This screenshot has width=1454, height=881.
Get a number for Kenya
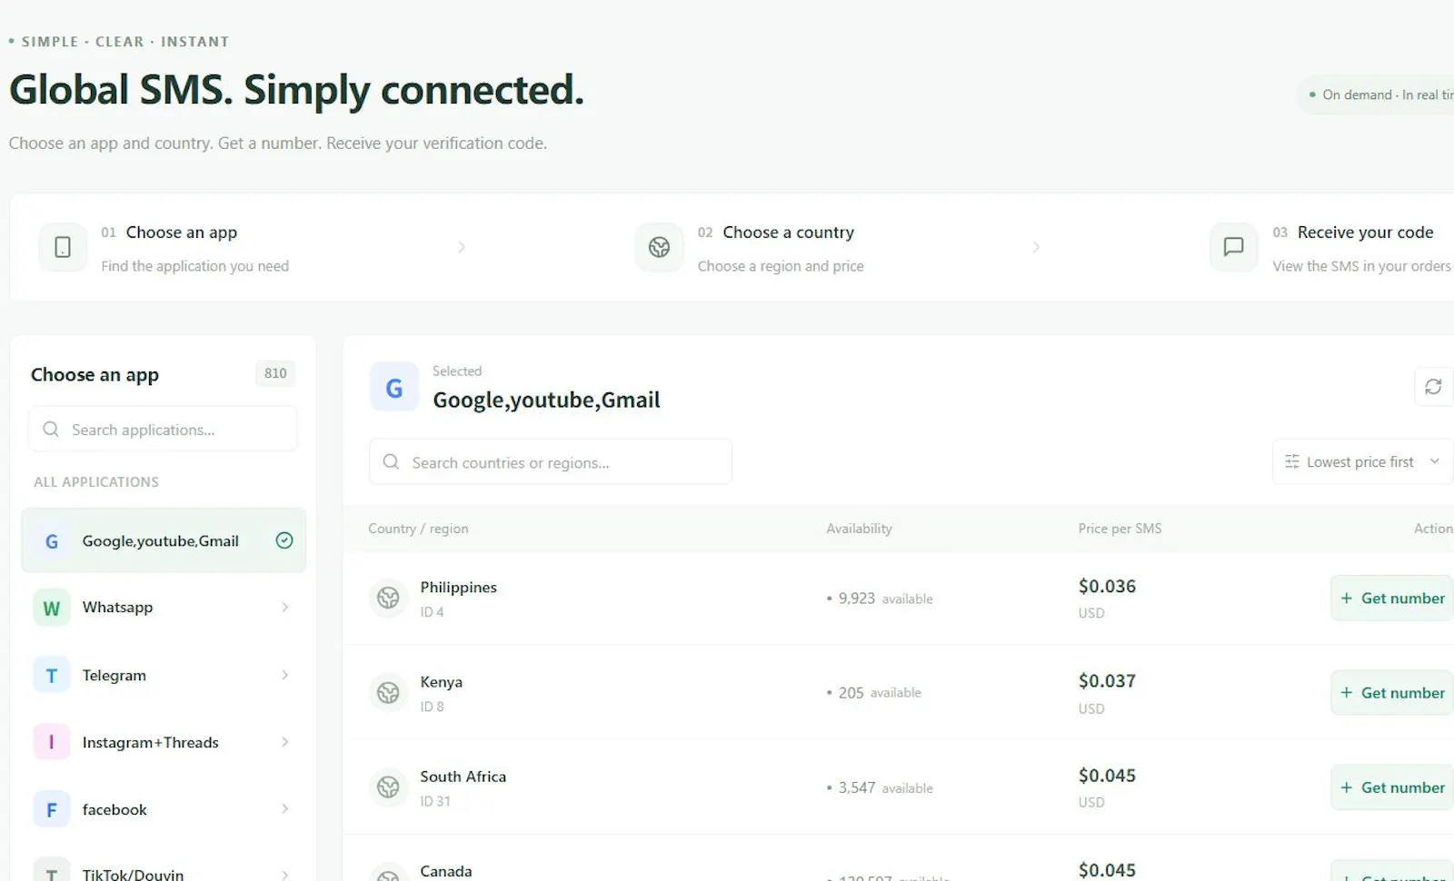click(x=1392, y=693)
